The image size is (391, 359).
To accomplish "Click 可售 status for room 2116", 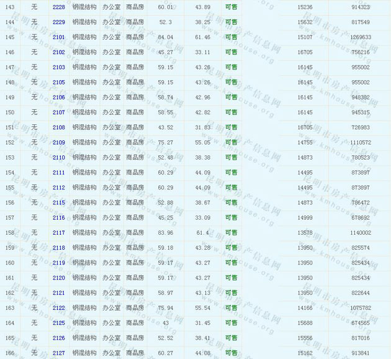I will pos(231,217).
